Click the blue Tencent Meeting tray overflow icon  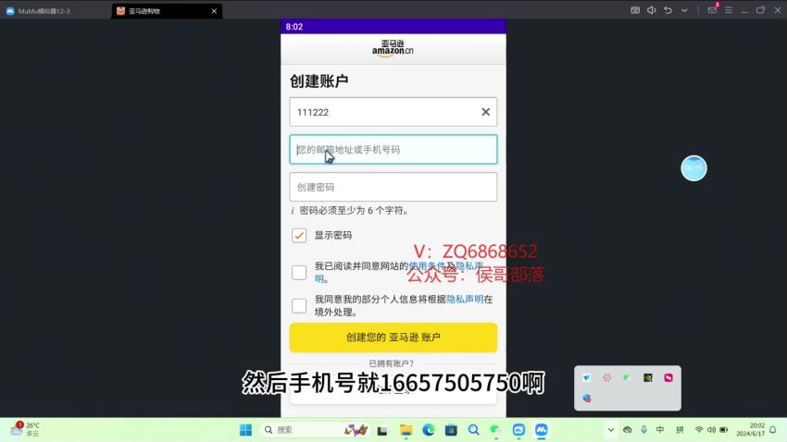586,378
